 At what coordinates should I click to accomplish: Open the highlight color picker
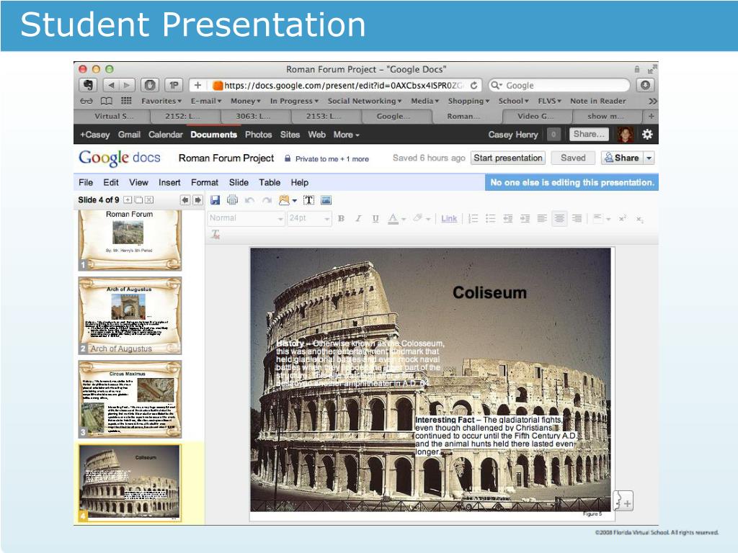point(421,219)
